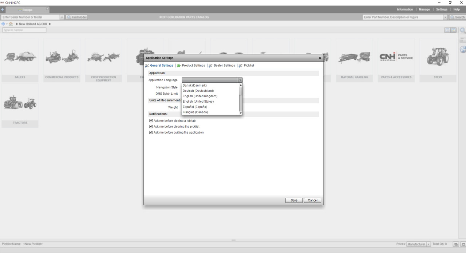The image size is (466, 253).
Task: Switch to General Settings tab
Action: 159,66
